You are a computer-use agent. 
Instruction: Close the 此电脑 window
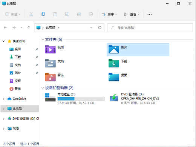tap(190, 4)
